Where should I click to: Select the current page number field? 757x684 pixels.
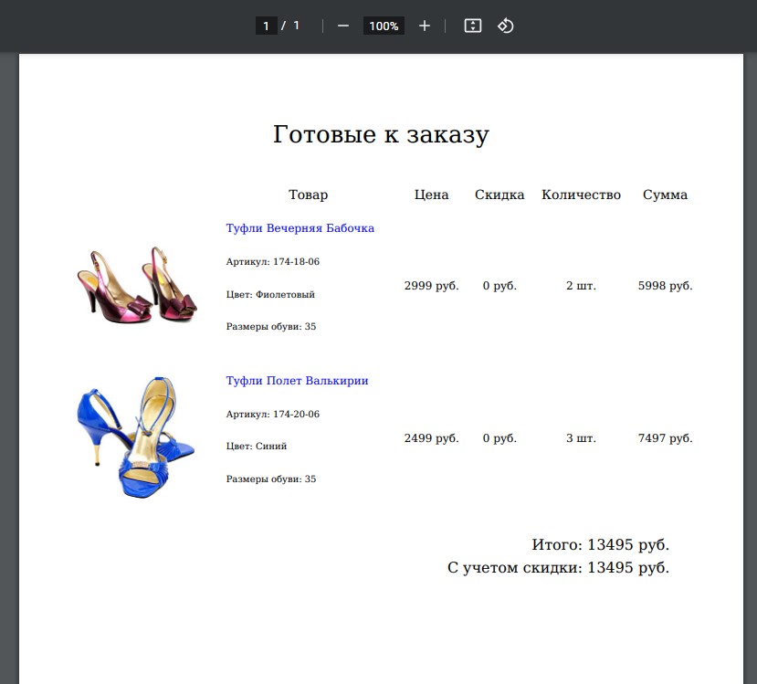point(266,26)
